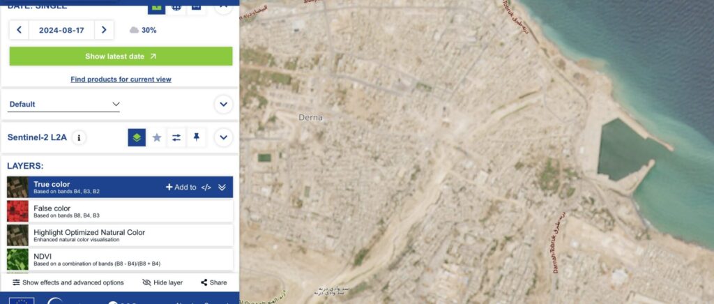Open the Default configuration dropdown
714x304 pixels.
[63, 104]
